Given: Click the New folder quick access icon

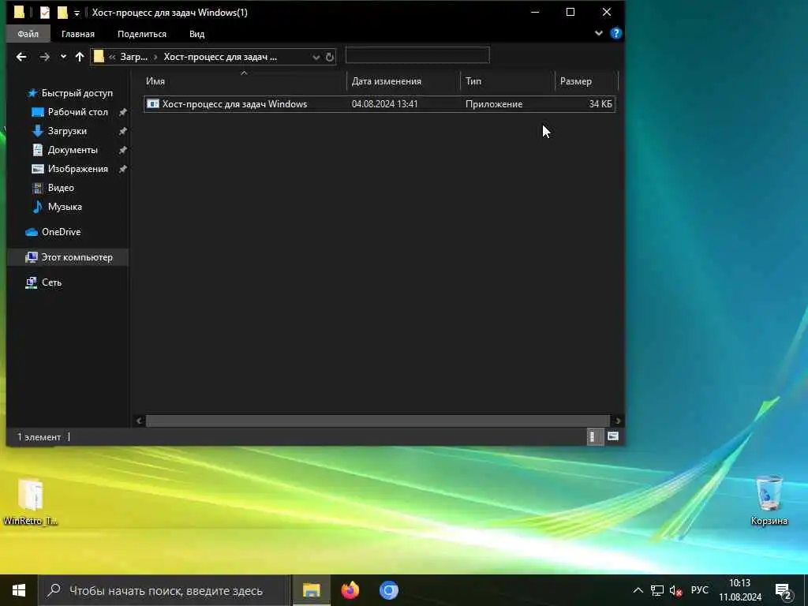Looking at the screenshot, I should coord(62,13).
